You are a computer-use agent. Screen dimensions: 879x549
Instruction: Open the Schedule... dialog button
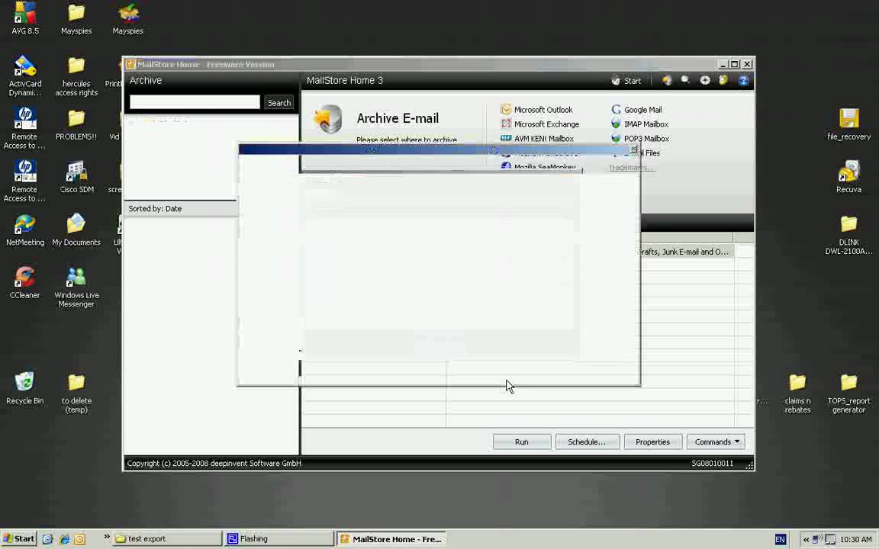pos(587,442)
